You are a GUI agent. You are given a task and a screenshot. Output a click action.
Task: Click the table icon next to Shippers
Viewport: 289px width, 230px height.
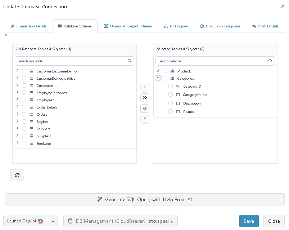click(32, 129)
